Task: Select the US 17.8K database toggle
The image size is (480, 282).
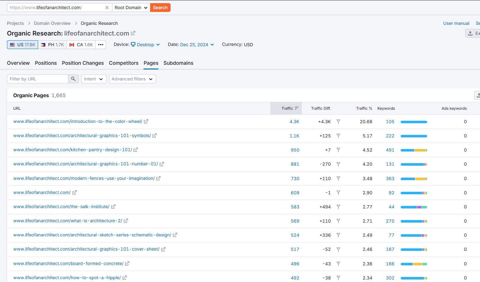Action: [x=23, y=45]
